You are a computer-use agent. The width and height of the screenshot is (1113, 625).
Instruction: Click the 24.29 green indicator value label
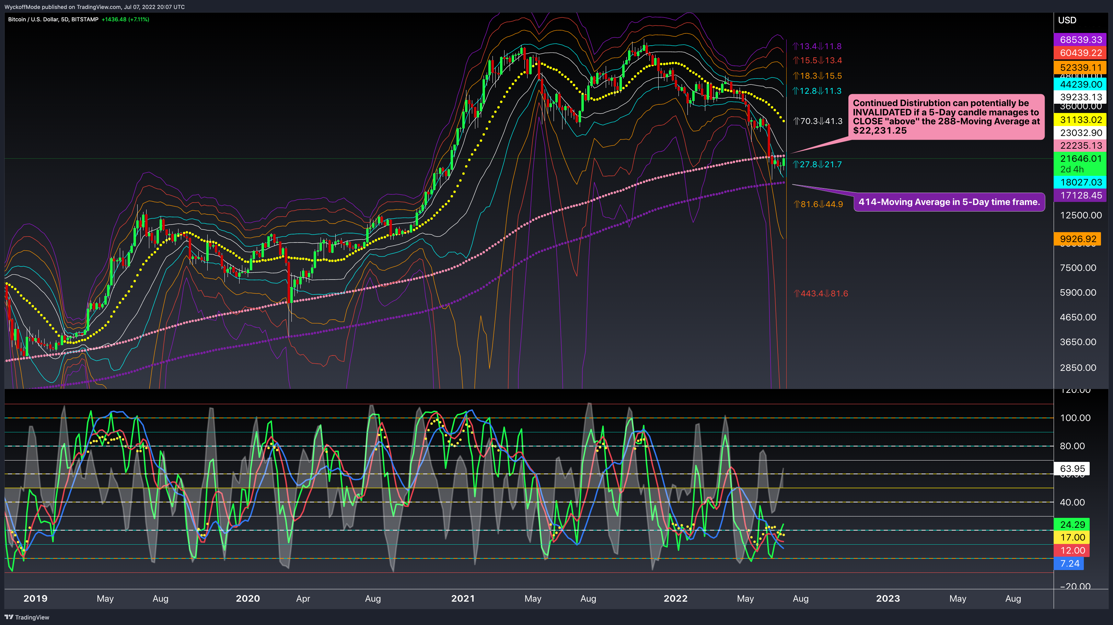tap(1072, 524)
